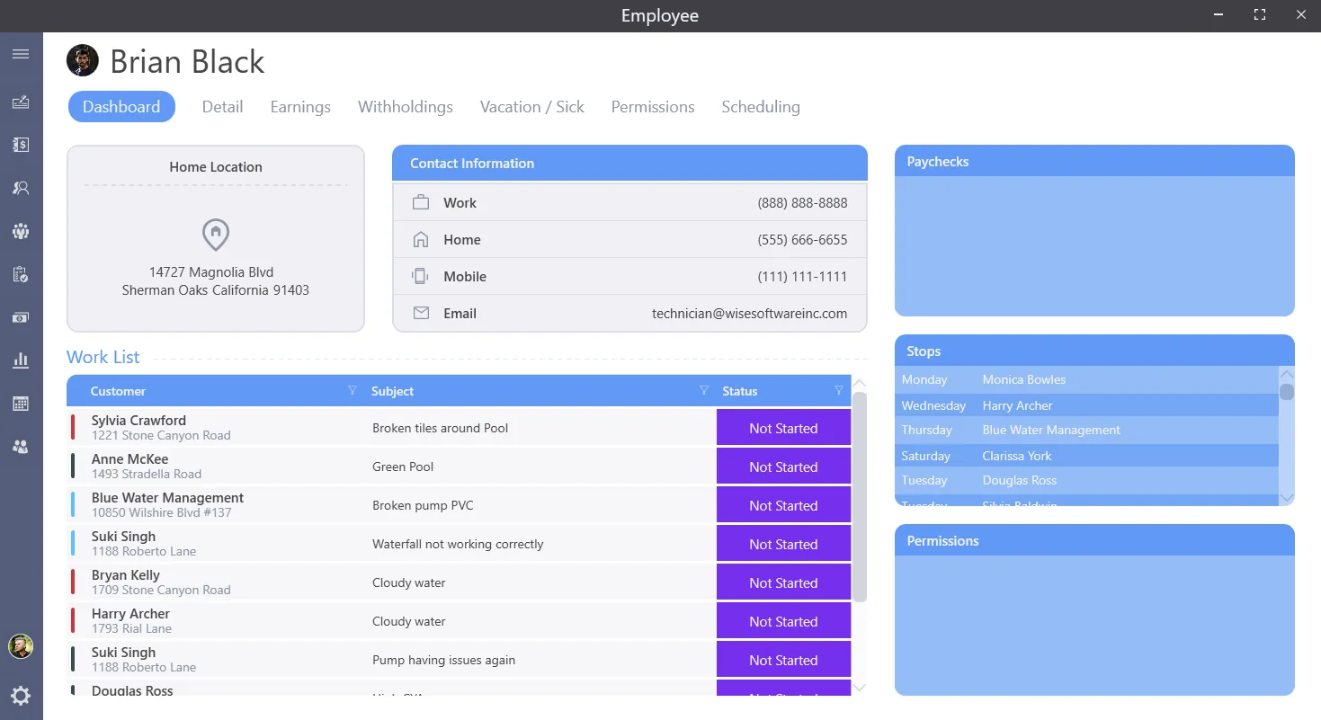The image size is (1321, 720).
Task: Open the cash payments icon in the sidebar
Action: 21,316
